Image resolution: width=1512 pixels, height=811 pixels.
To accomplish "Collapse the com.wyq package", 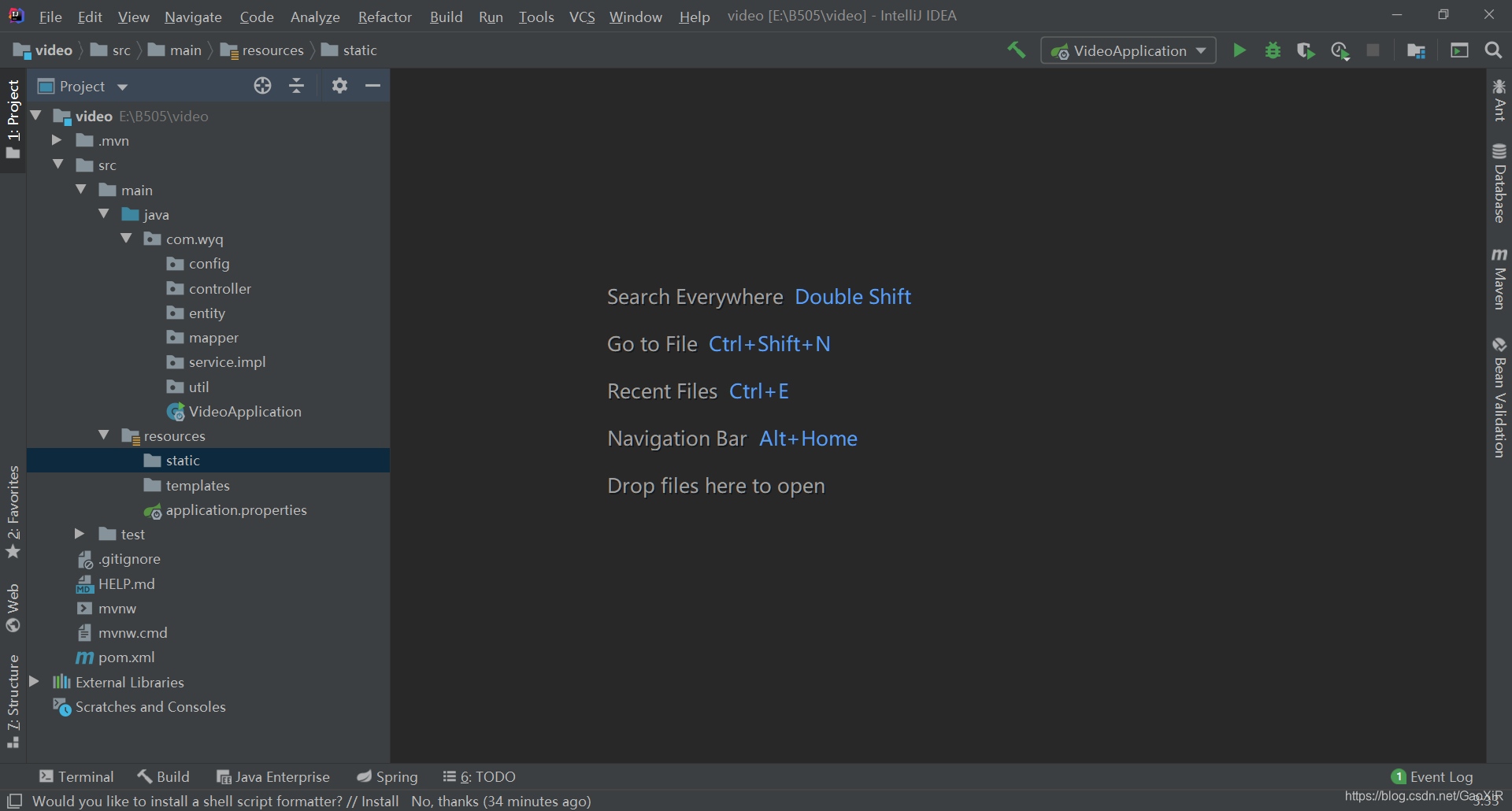I will [127, 239].
